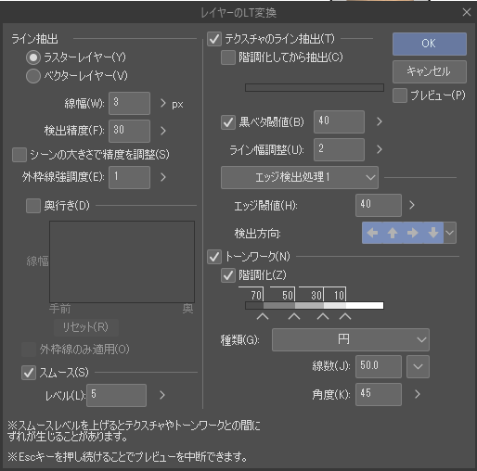Click the right arrow detection direction icon
Screen dimensions: 477x471
click(x=413, y=233)
